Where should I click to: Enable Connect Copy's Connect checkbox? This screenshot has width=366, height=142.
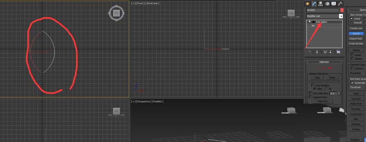[x=352, y=68]
